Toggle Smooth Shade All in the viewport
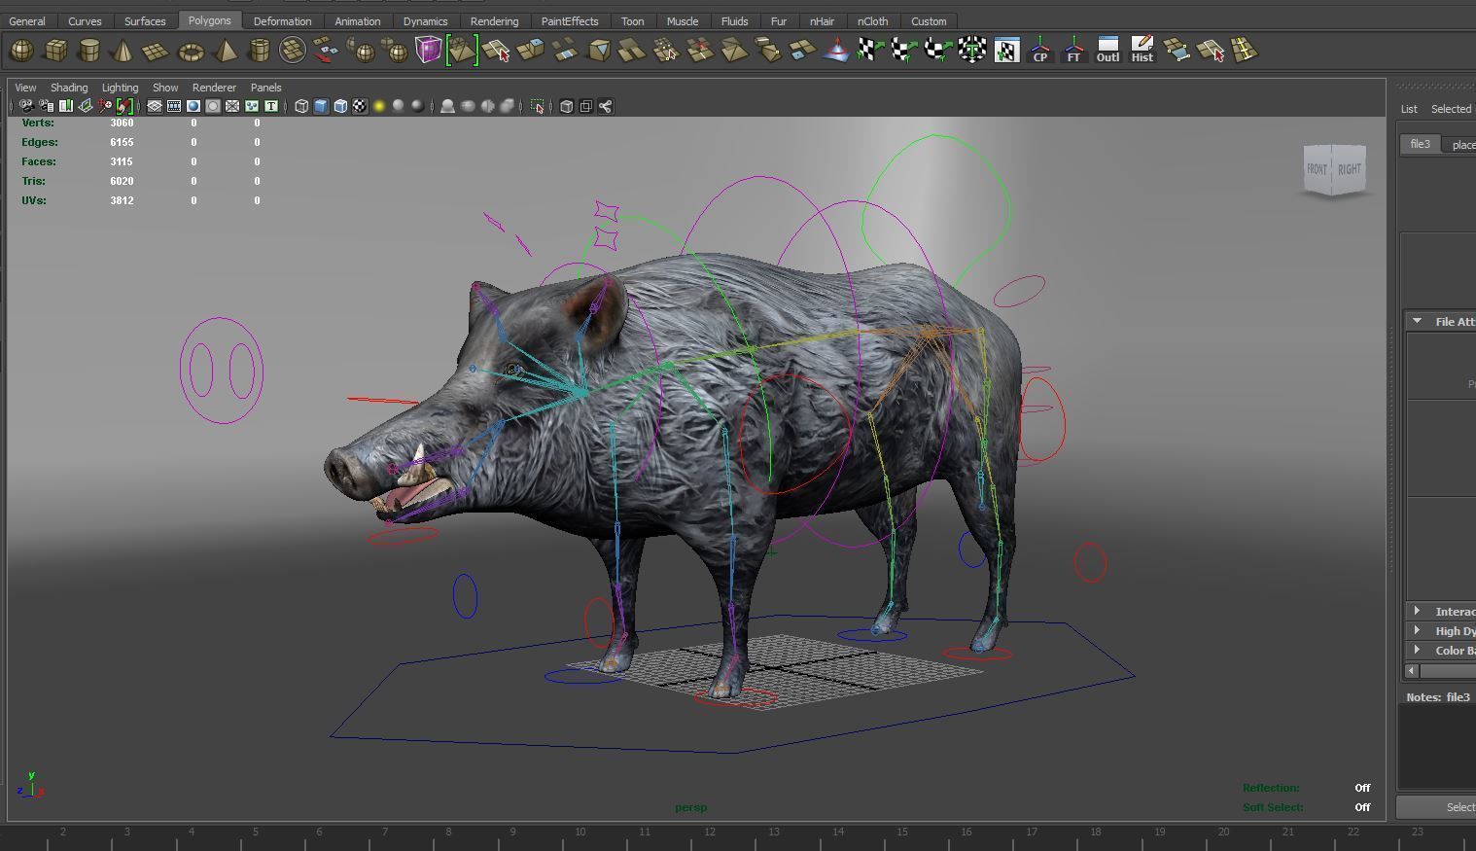 [x=321, y=106]
